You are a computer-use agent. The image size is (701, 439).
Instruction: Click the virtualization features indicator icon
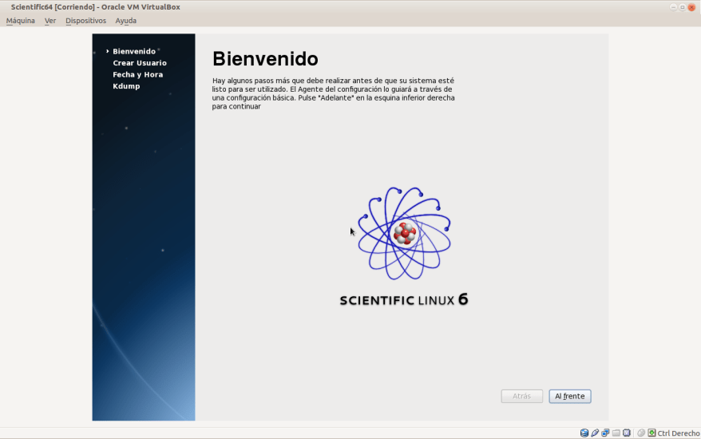point(626,433)
